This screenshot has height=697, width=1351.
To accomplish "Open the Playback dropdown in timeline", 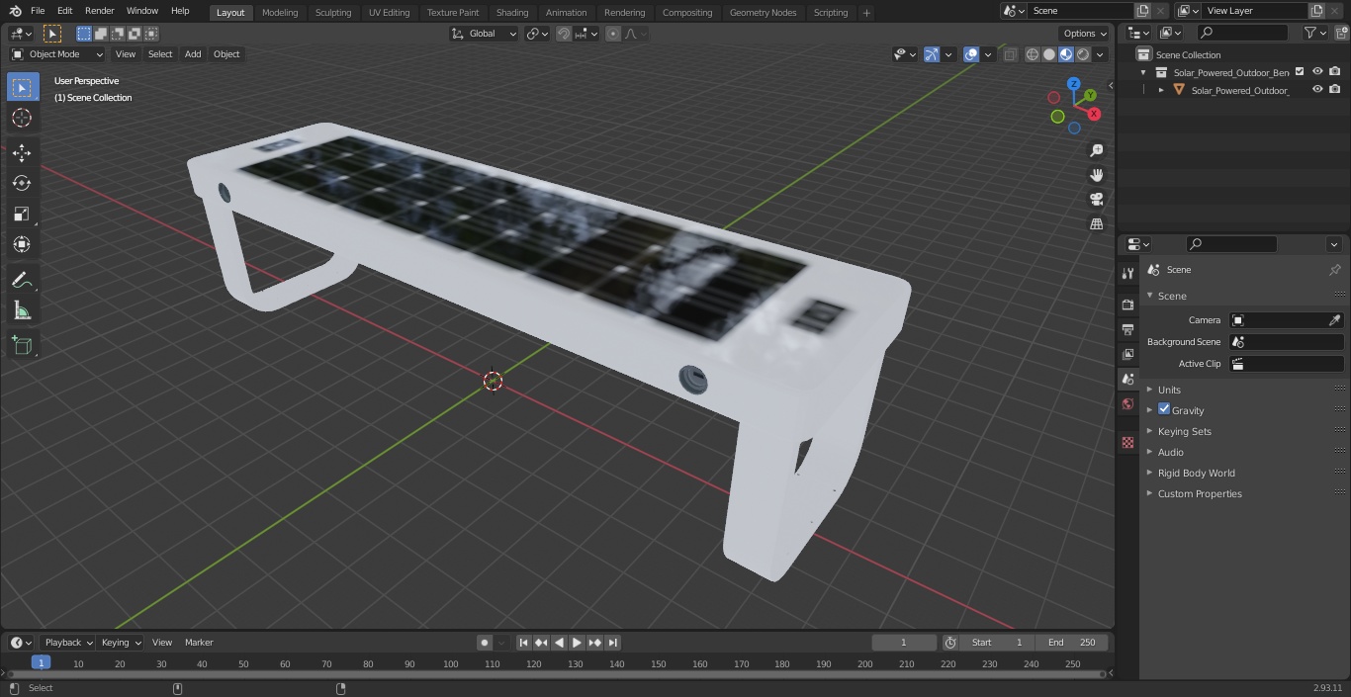I will tap(67, 643).
